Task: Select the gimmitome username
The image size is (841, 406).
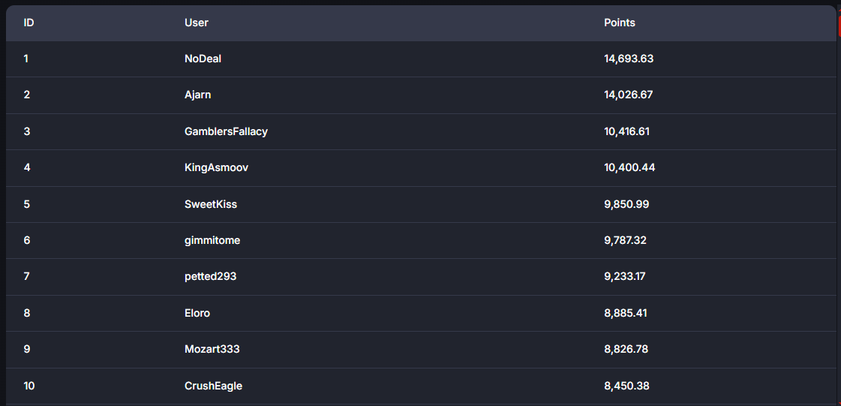Action: coord(212,241)
